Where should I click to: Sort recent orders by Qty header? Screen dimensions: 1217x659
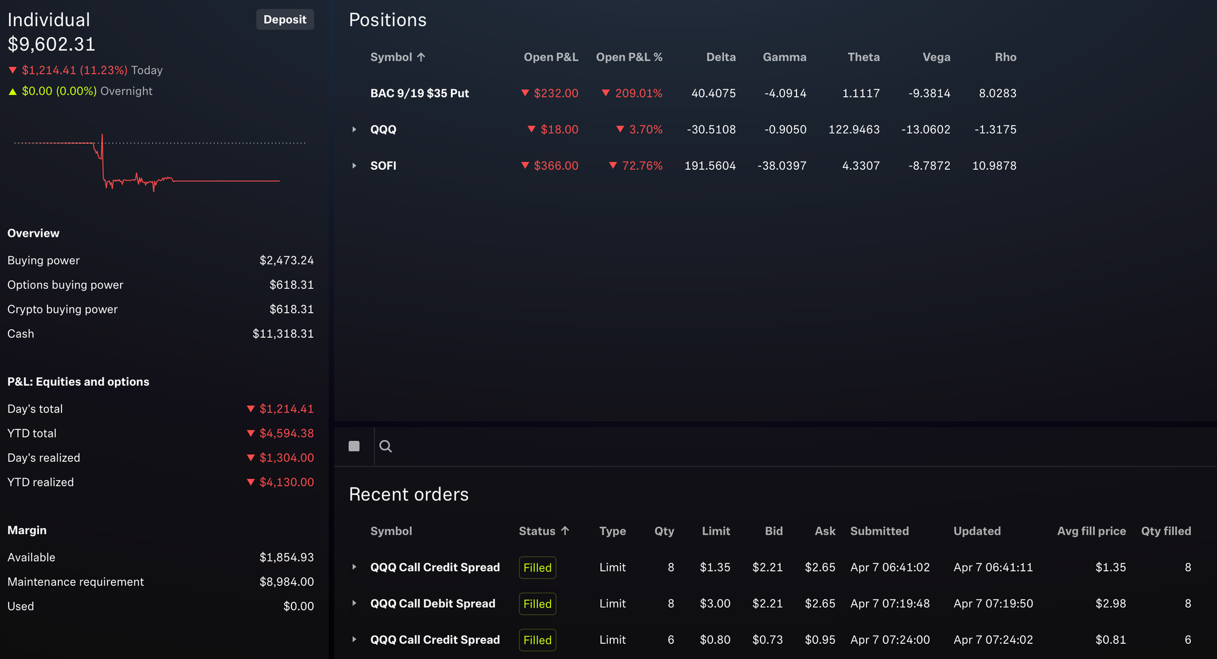click(664, 531)
